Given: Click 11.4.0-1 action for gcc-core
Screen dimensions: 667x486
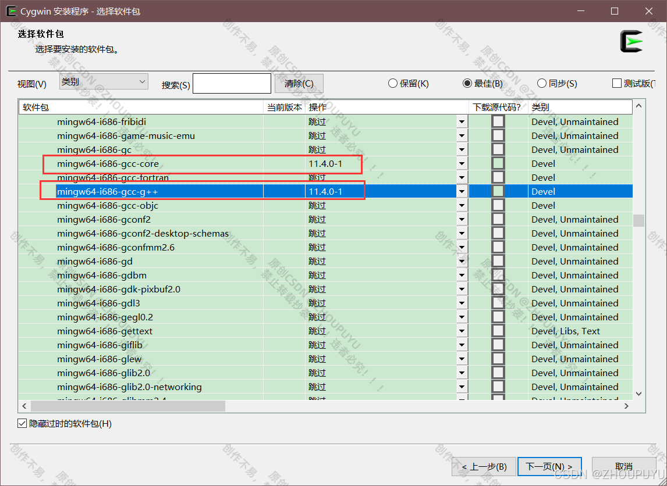Looking at the screenshot, I should (x=325, y=163).
